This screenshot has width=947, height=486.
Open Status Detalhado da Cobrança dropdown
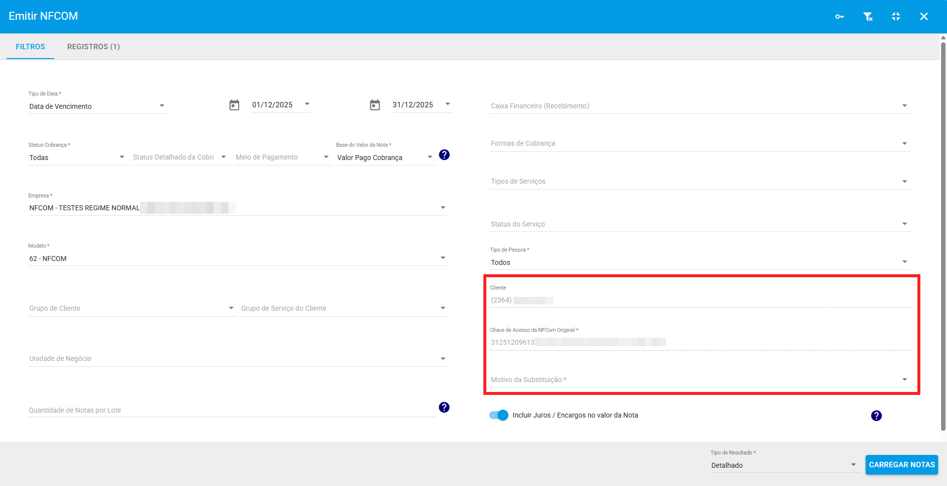[x=181, y=158]
